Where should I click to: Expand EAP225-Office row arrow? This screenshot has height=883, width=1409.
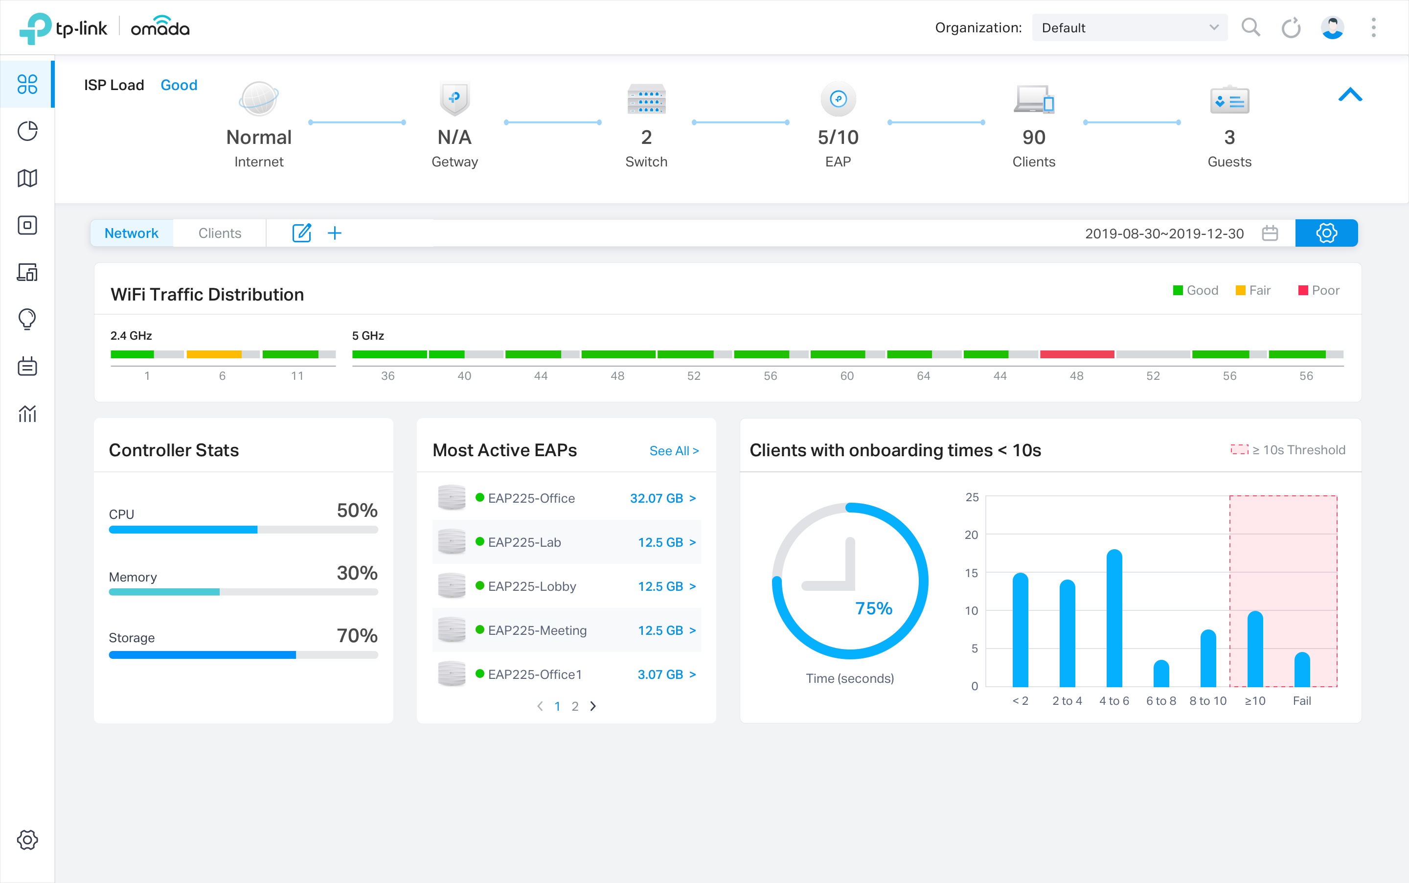pos(693,498)
